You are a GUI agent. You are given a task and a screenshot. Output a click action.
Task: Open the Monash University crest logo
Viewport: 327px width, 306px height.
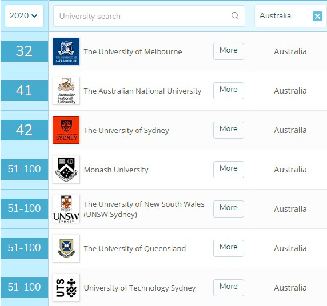(x=66, y=170)
